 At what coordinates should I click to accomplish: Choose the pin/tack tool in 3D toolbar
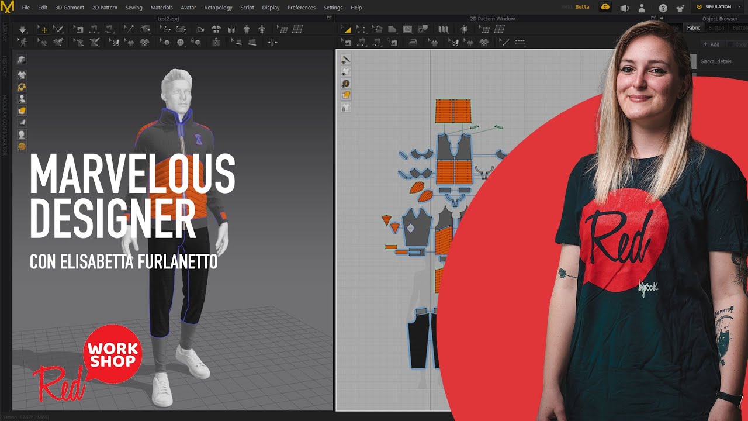pos(130,29)
